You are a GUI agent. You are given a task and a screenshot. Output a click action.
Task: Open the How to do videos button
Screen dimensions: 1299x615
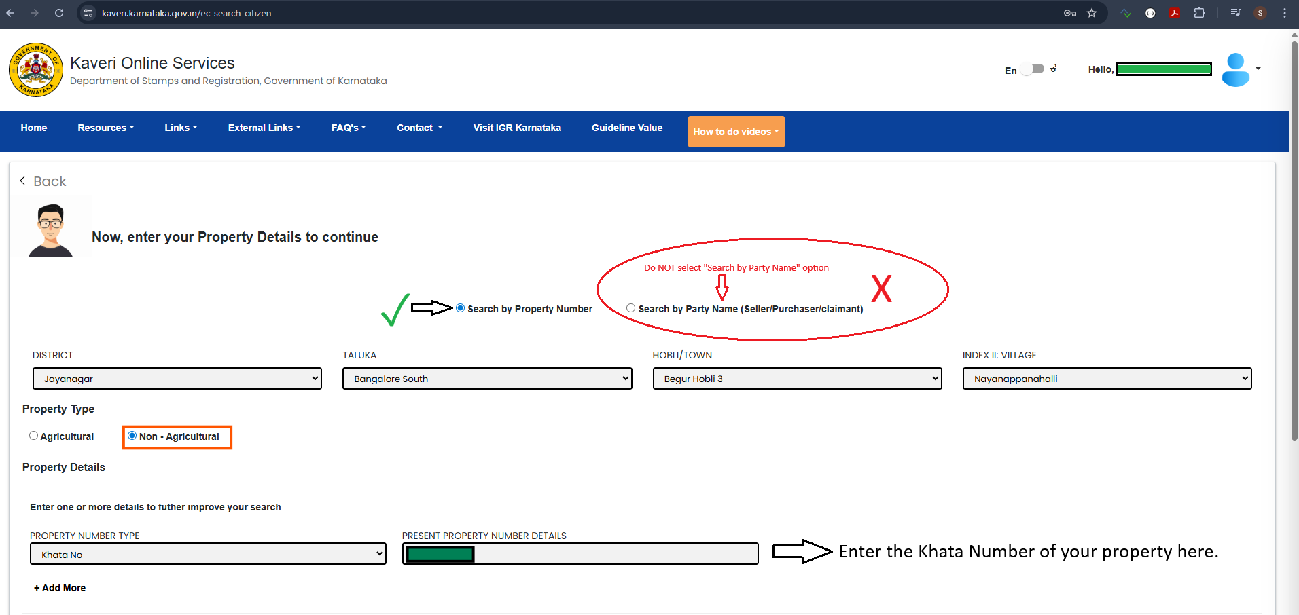coord(736,132)
